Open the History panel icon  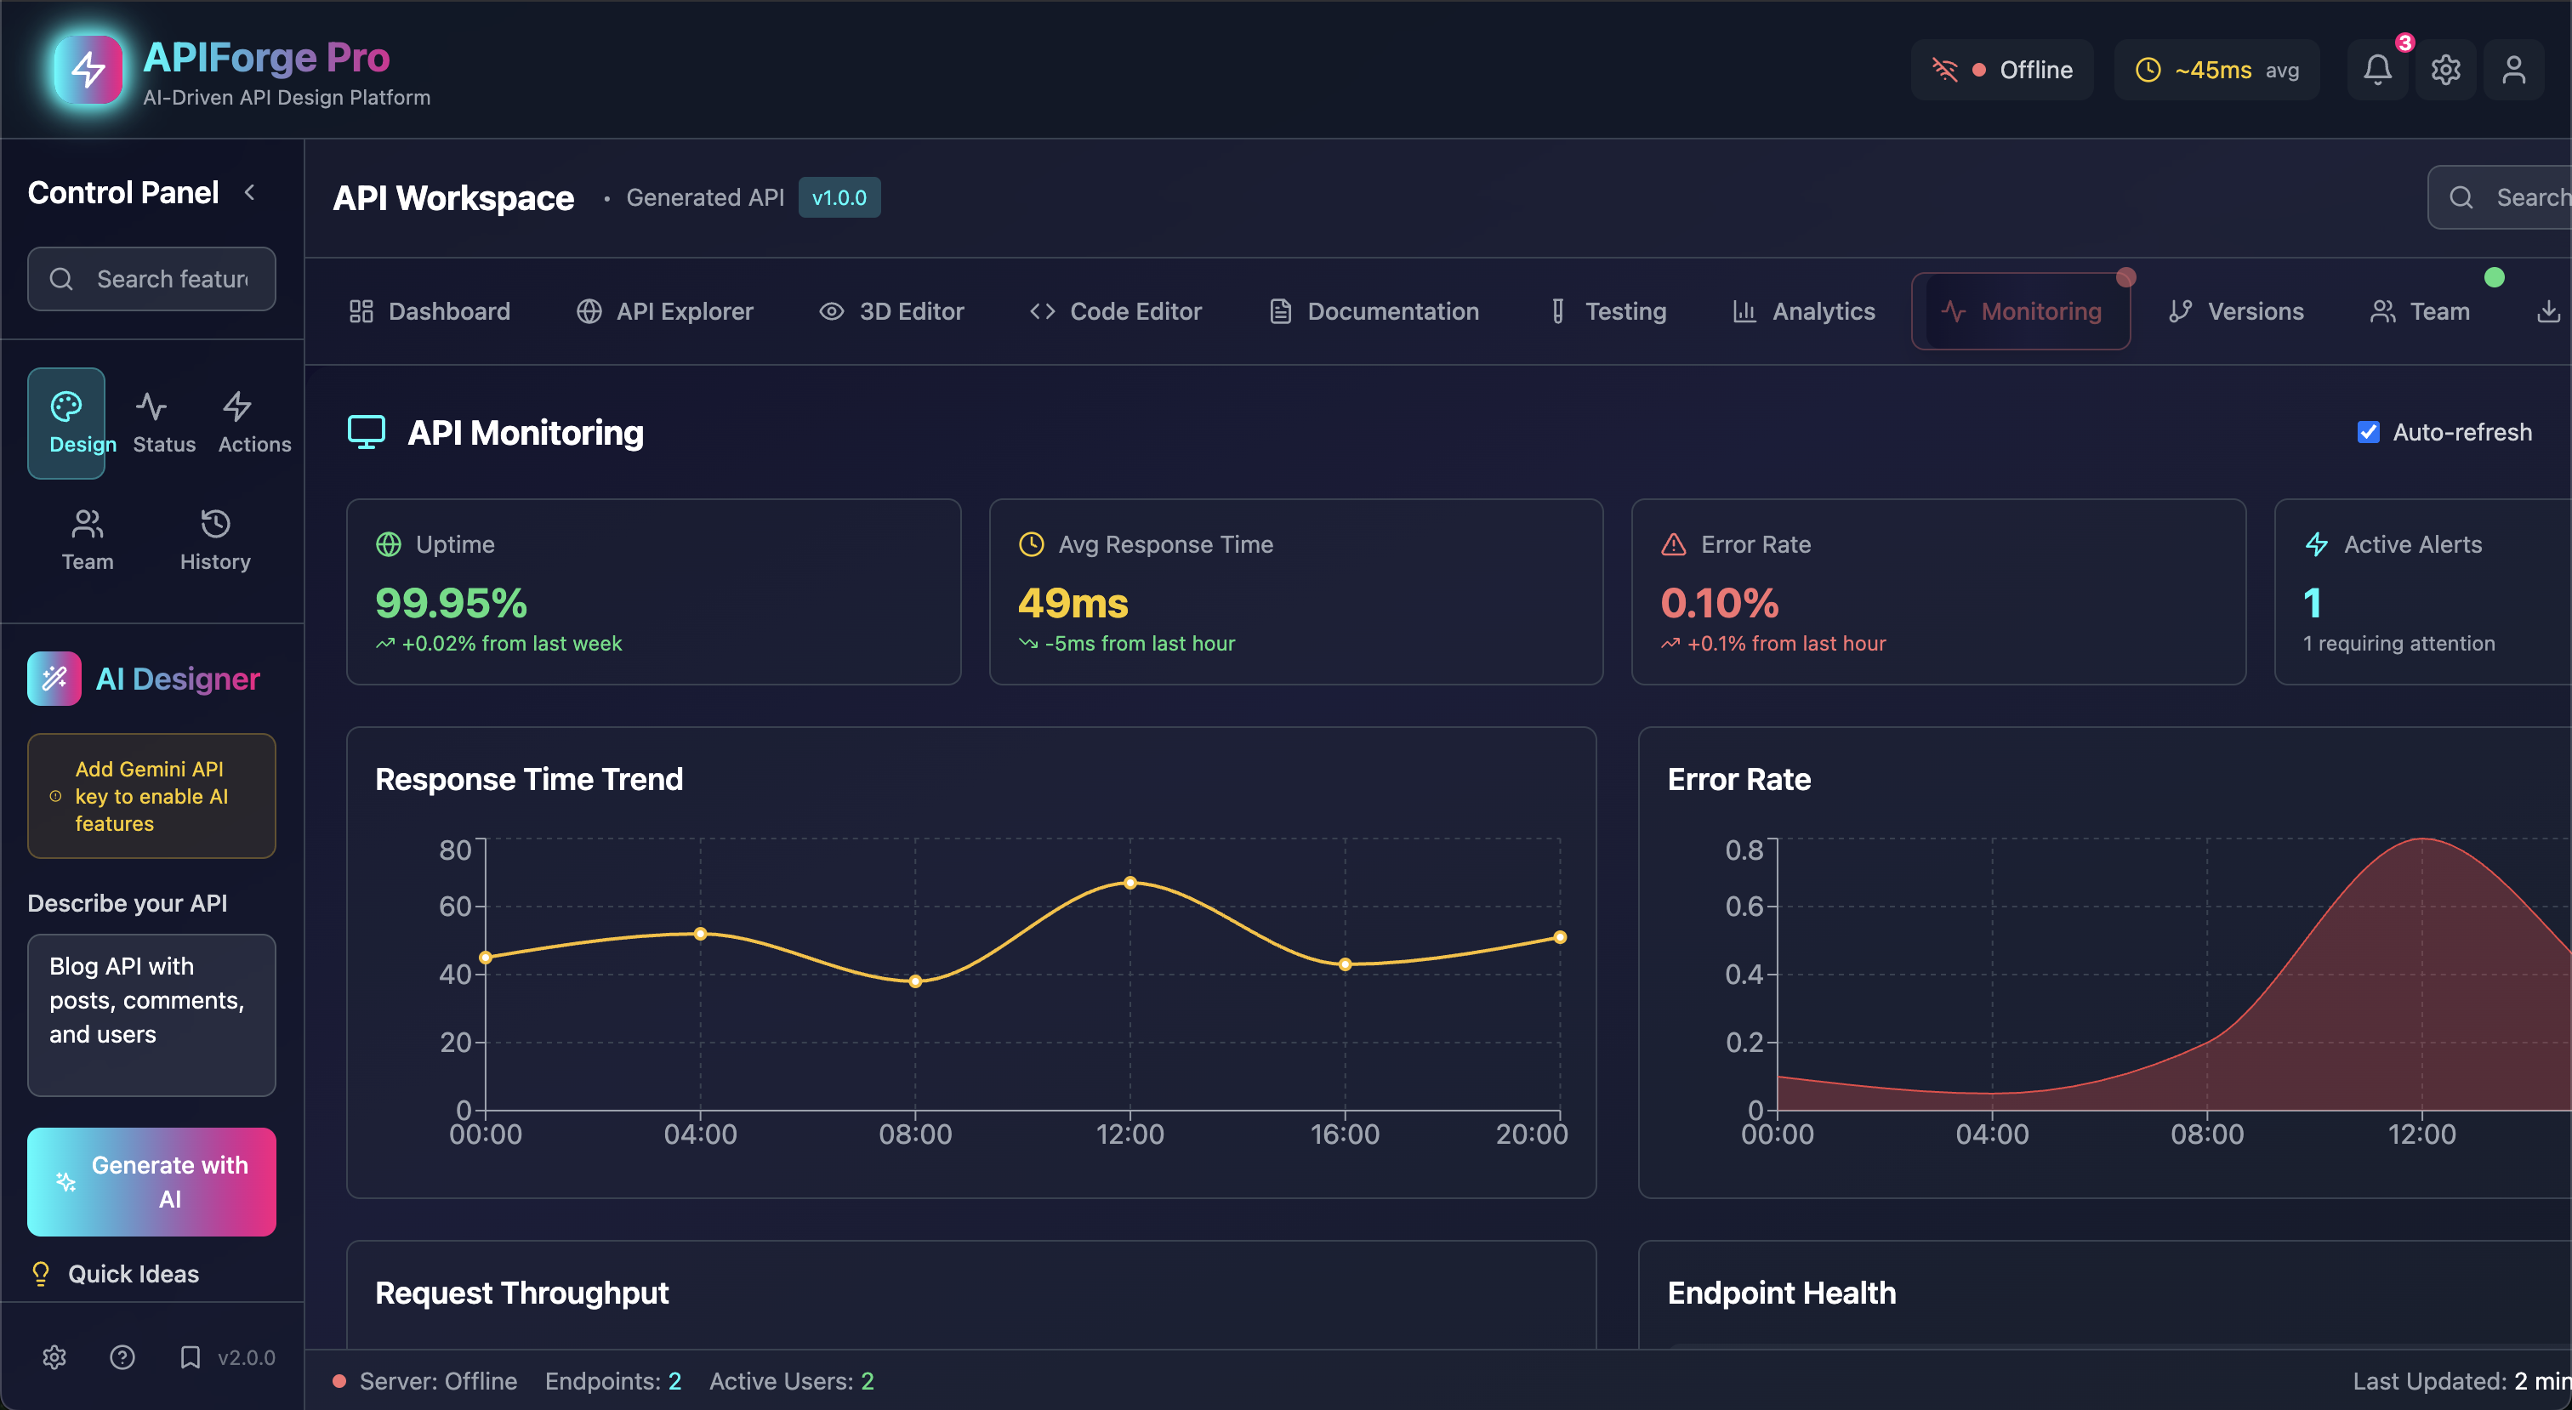pos(214,539)
